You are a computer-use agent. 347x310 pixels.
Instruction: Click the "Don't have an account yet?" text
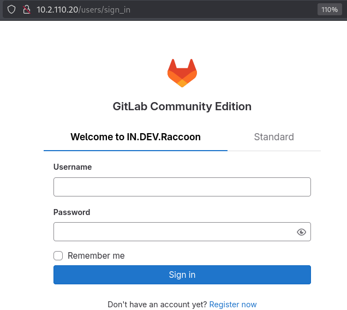point(157,305)
